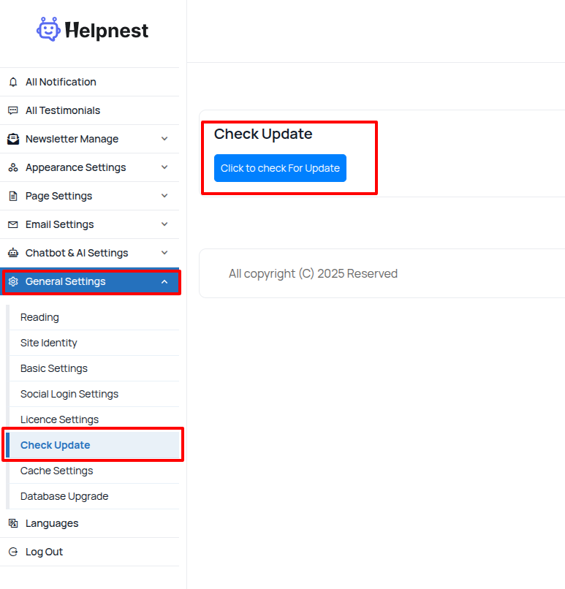The image size is (565, 589).
Task: Click the Chatbot & AI robot icon
Action: [x=13, y=253]
